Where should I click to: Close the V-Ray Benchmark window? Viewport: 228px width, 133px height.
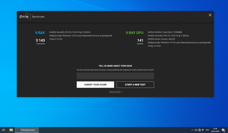[210, 15]
